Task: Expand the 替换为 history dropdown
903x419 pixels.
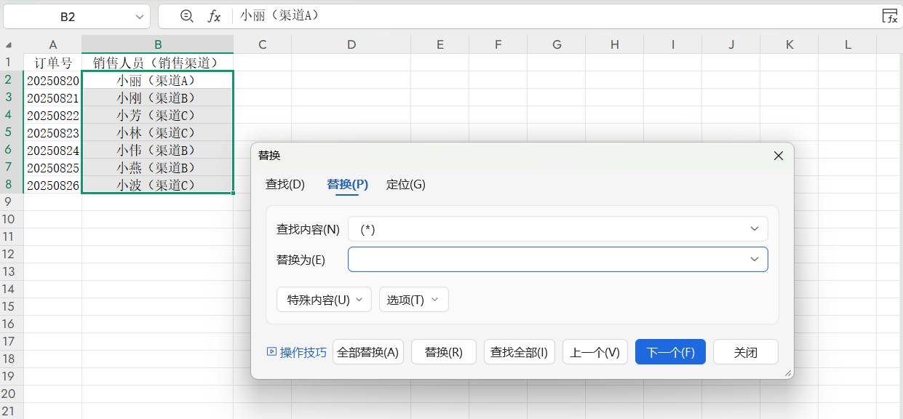Action: 754,260
